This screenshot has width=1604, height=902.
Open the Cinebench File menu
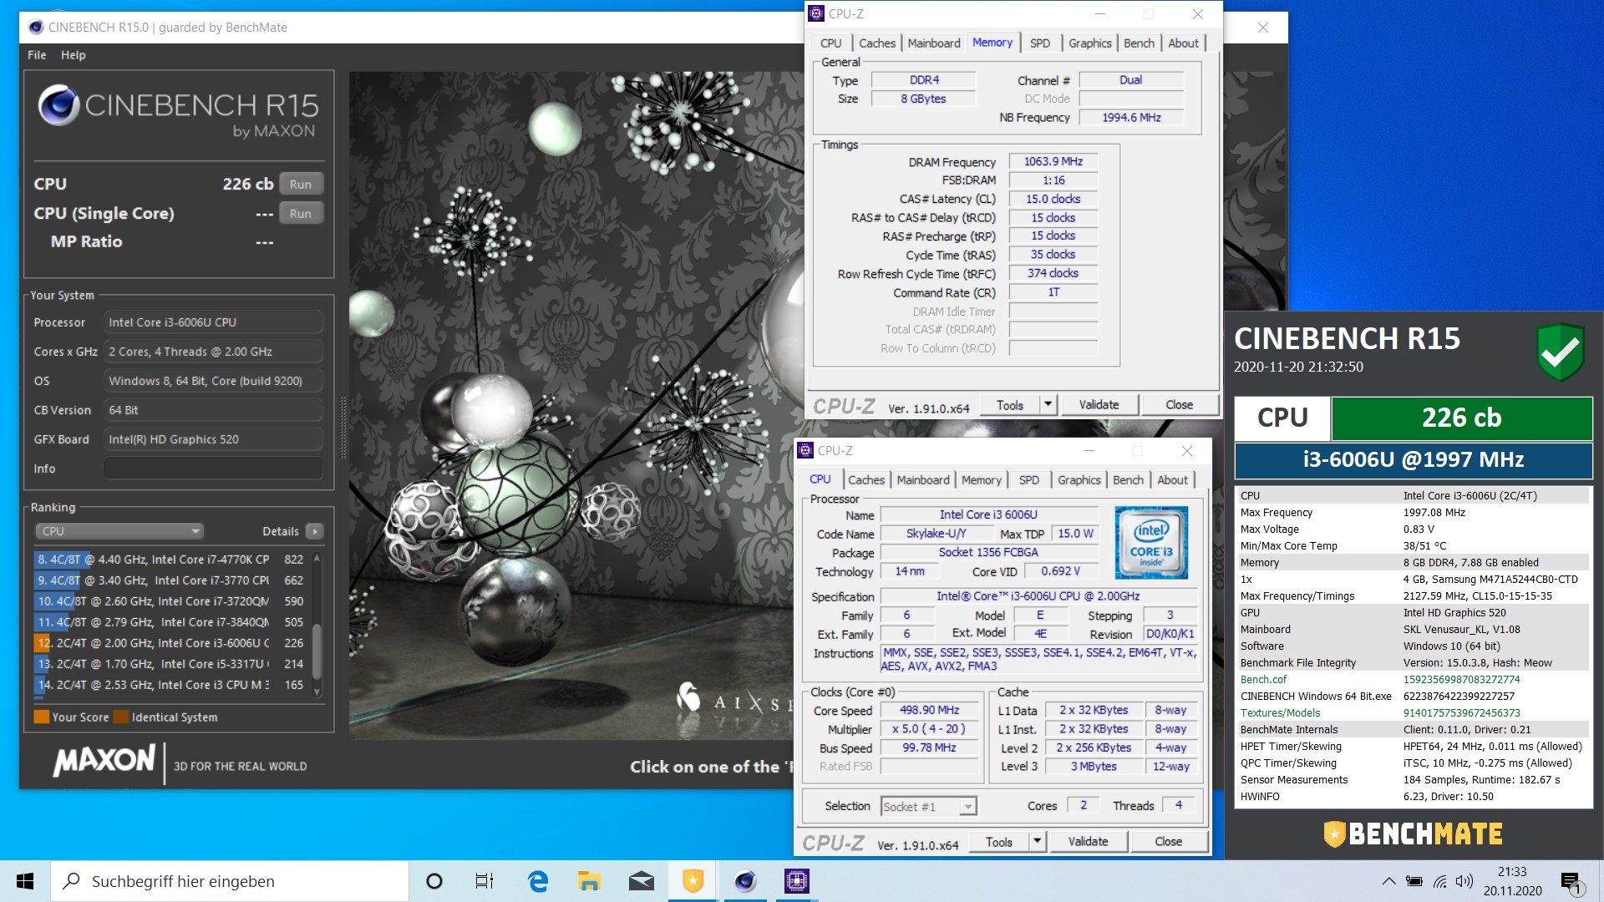click(x=37, y=55)
